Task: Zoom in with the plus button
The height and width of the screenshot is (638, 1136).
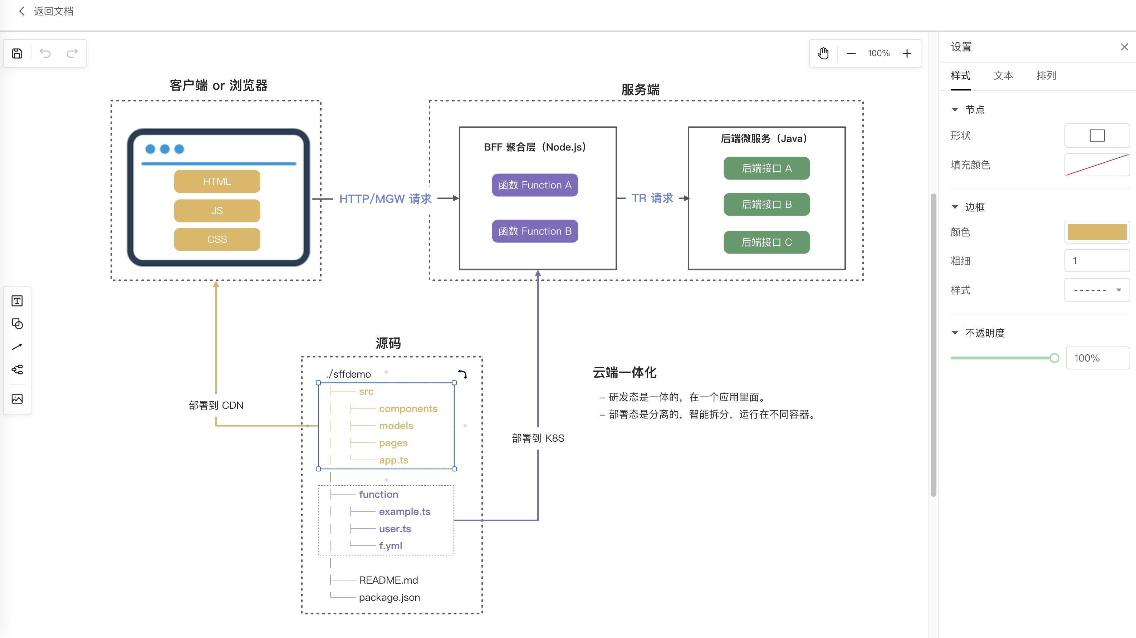Action: 907,53
